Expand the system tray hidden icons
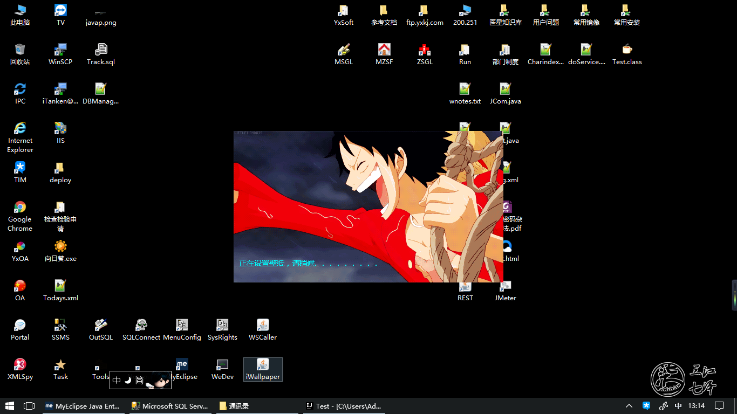Viewport: 737px width, 414px height. pos(629,406)
